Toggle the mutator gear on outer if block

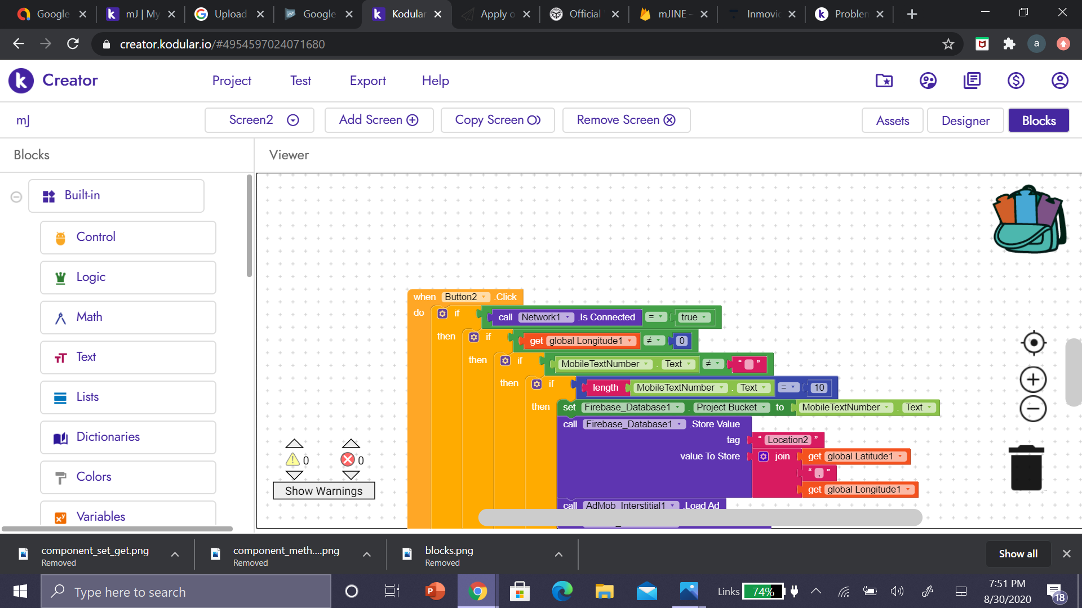(442, 314)
